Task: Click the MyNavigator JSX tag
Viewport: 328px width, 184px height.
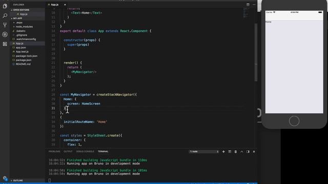Action: [x=84, y=72]
